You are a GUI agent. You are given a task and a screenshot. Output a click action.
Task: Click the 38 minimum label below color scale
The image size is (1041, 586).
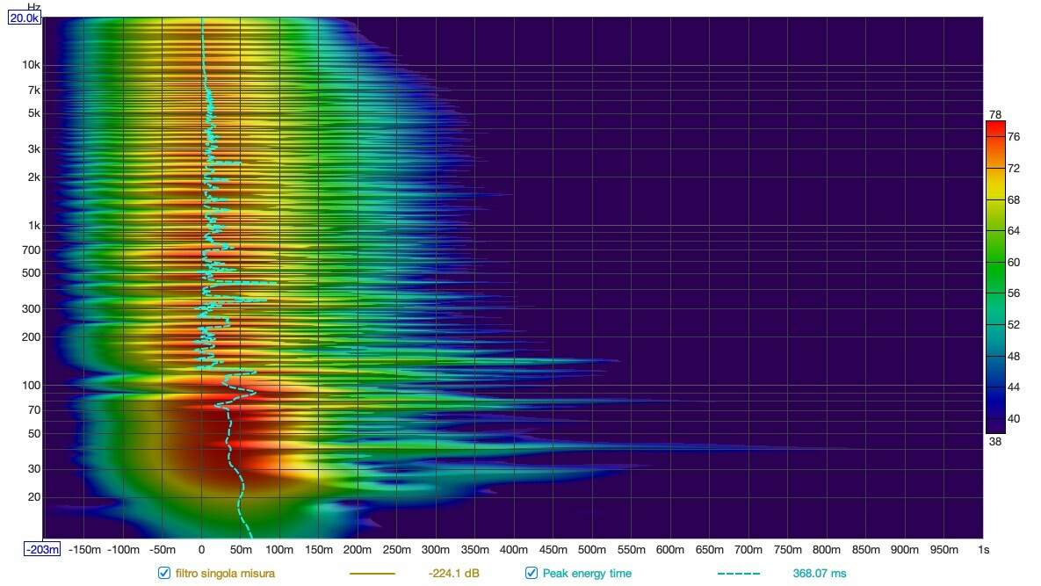(994, 441)
